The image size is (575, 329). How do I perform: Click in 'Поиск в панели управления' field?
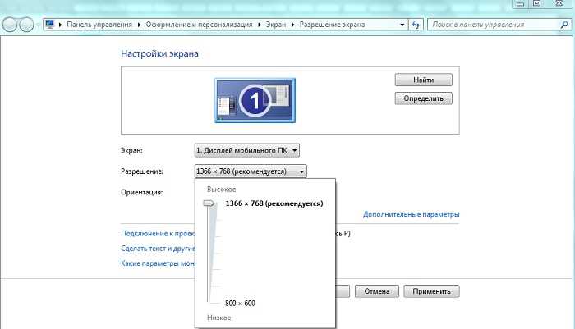click(493, 25)
